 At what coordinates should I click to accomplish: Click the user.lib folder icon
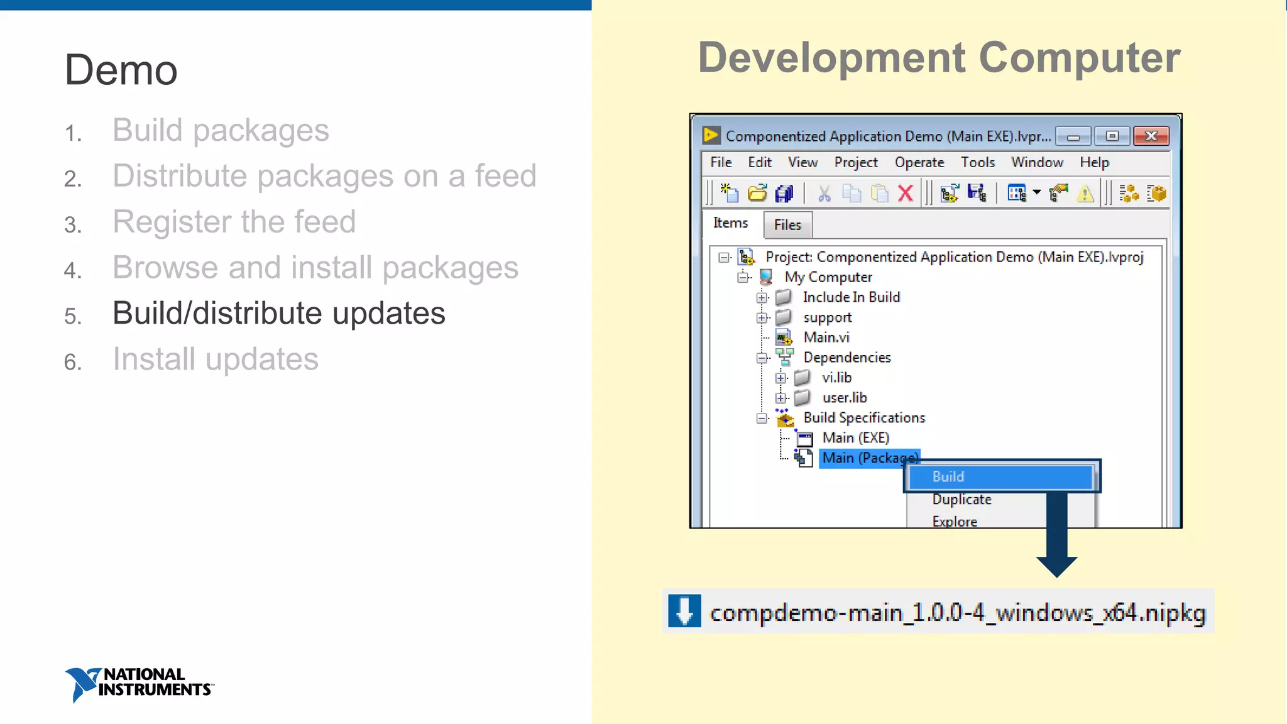(x=802, y=398)
